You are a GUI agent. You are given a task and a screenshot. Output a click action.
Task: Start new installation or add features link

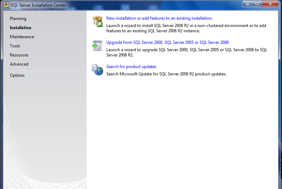pos(160,18)
